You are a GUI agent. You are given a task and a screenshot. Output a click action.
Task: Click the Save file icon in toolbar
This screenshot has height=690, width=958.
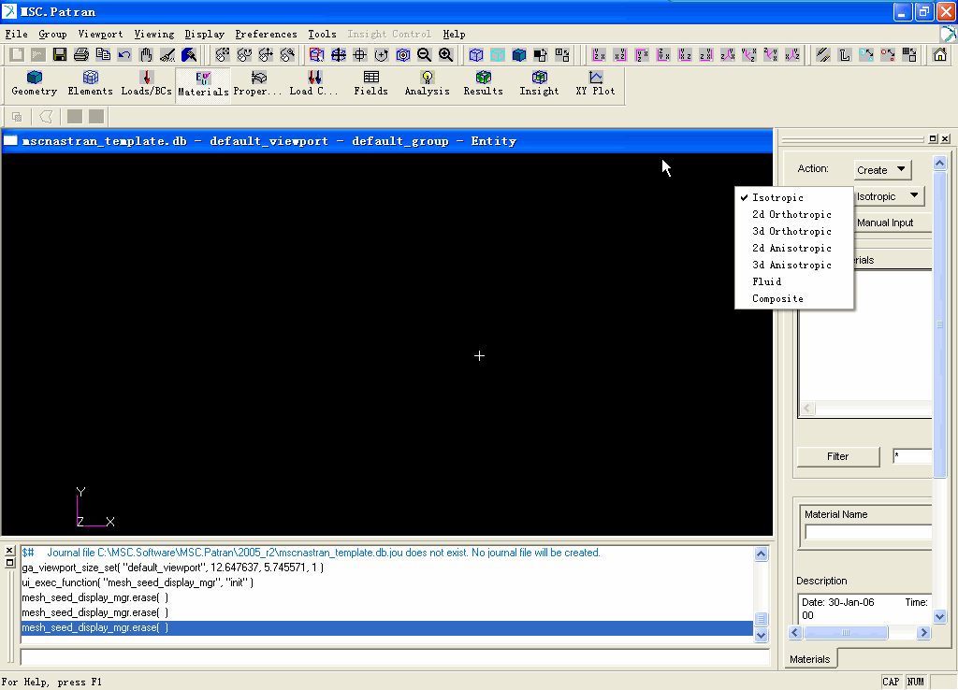click(x=59, y=55)
